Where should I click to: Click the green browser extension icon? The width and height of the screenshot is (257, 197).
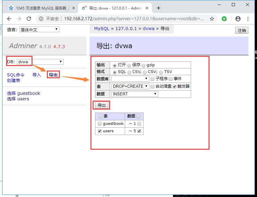pyautogui.click(x=224, y=19)
